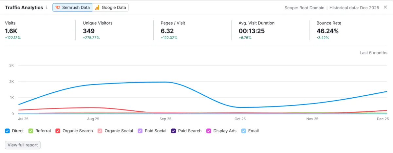Click the Google Data bar-chart icon
393x153 pixels.
(x=97, y=8)
